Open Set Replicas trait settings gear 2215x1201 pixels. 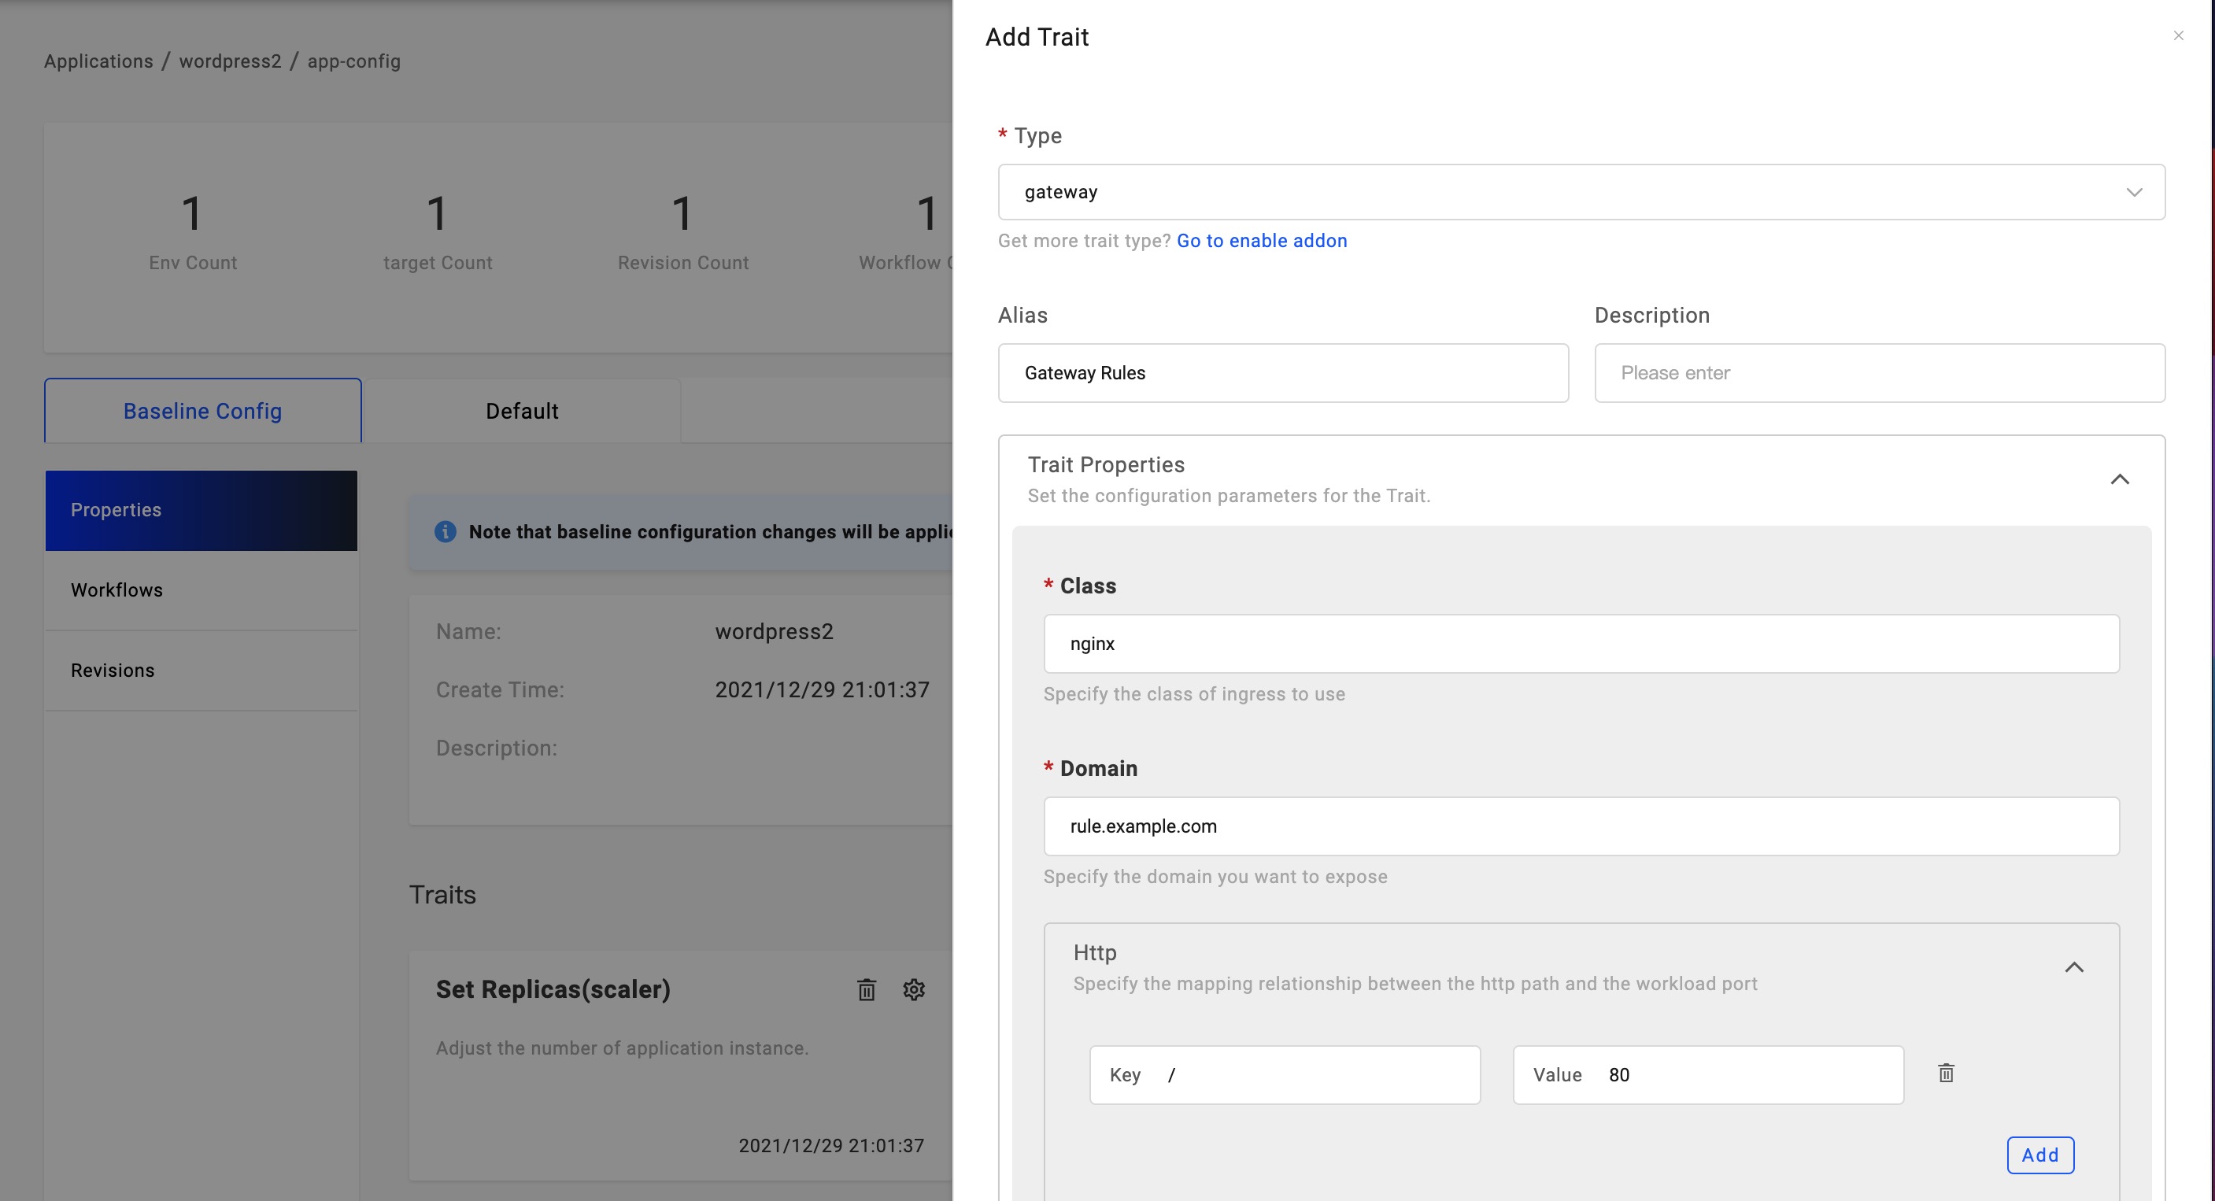click(x=913, y=989)
